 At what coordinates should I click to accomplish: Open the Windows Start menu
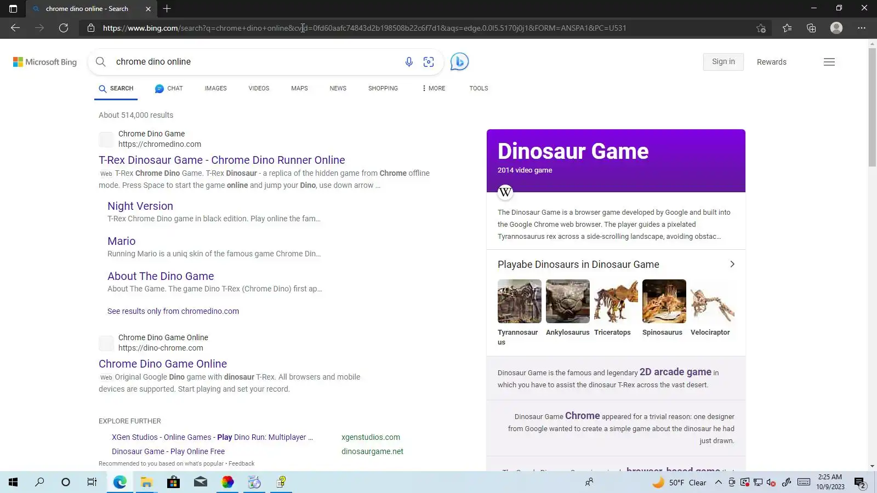pos(13,482)
